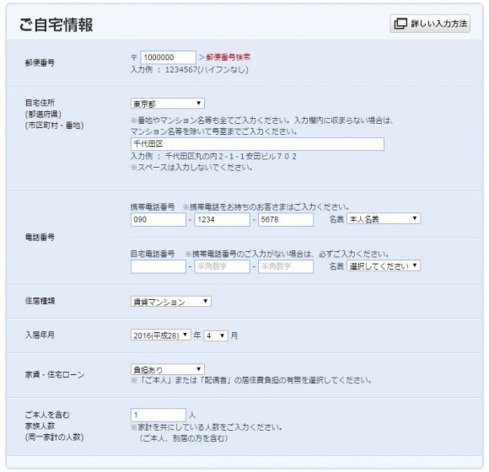Click the 詳しい入力方法 help button
This screenshot has width=489, height=472.
click(x=430, y=24)
